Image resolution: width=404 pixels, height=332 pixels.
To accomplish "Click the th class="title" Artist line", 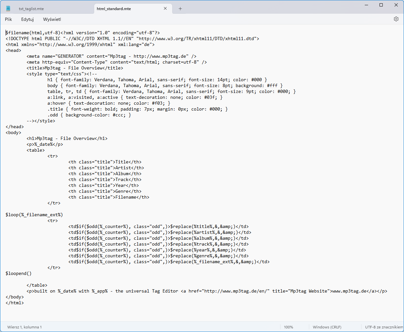I will click(106, 168).
